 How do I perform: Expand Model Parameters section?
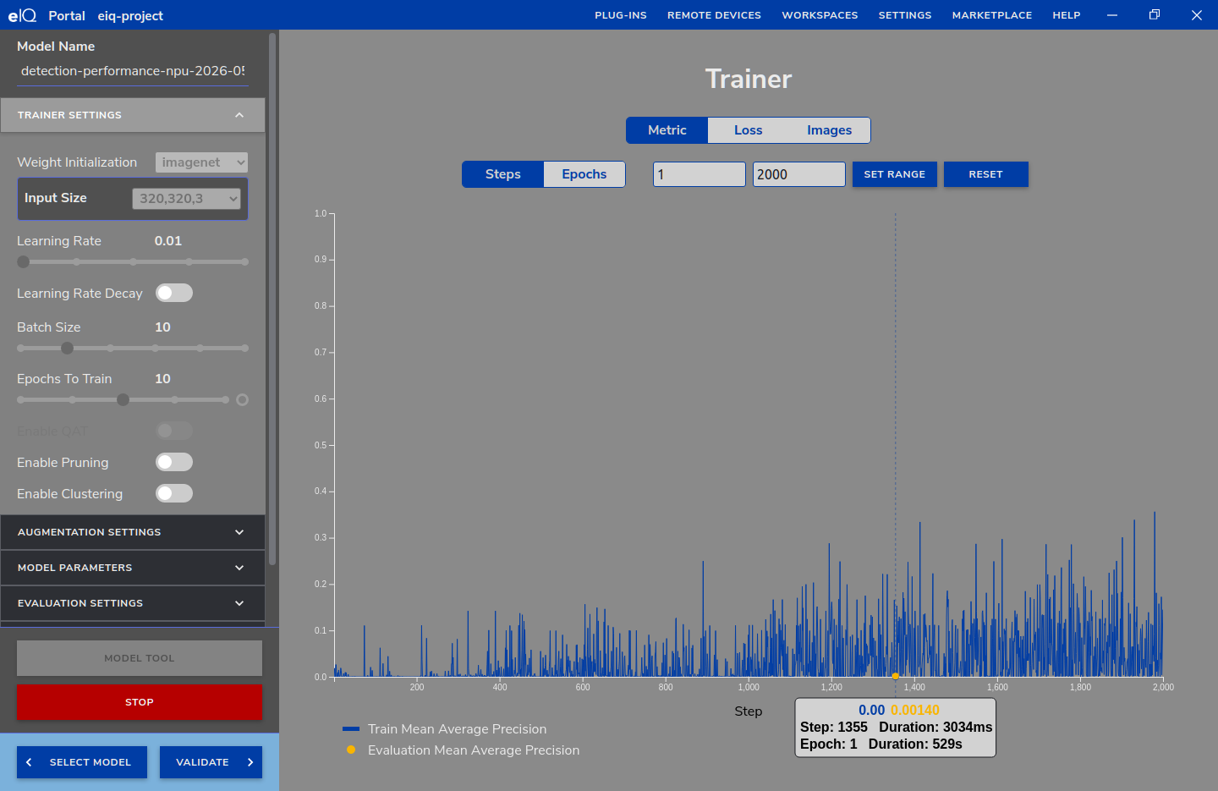pyautogui.click(x=133, y=568)
